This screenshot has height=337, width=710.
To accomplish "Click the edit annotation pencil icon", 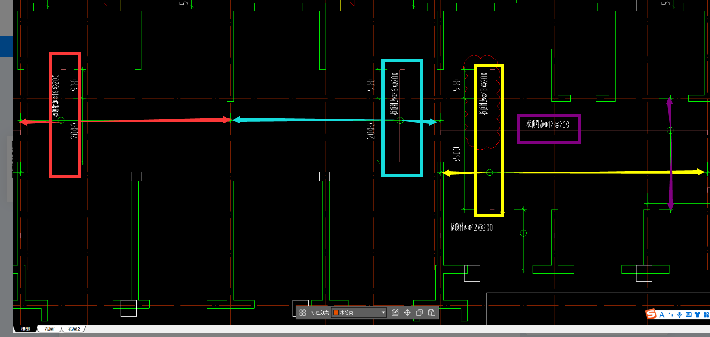I will pos(395,312).
